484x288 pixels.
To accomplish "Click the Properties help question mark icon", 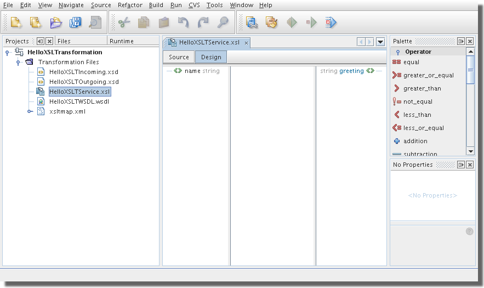I will (x=469, y=231).
